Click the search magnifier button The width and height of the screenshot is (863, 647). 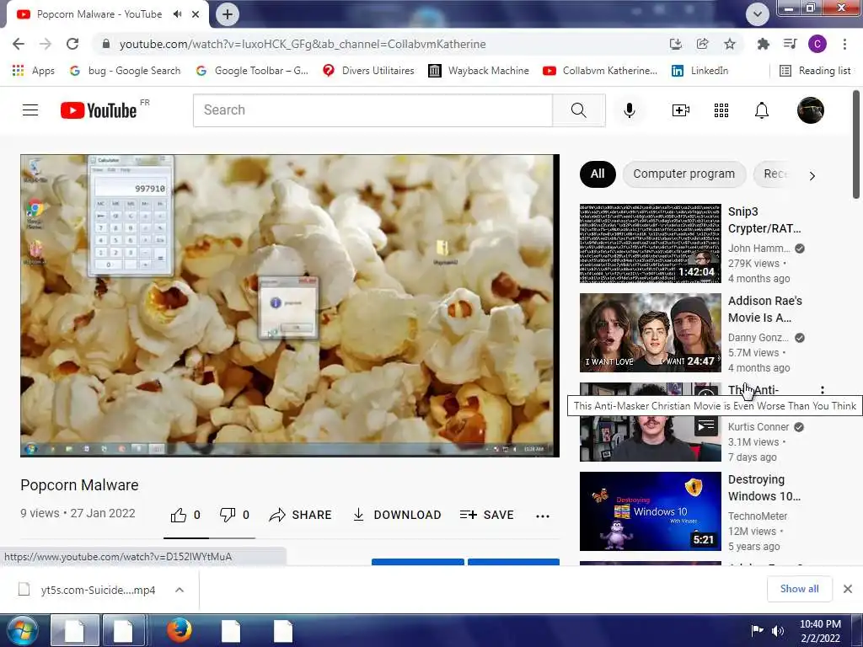(578, 110)
